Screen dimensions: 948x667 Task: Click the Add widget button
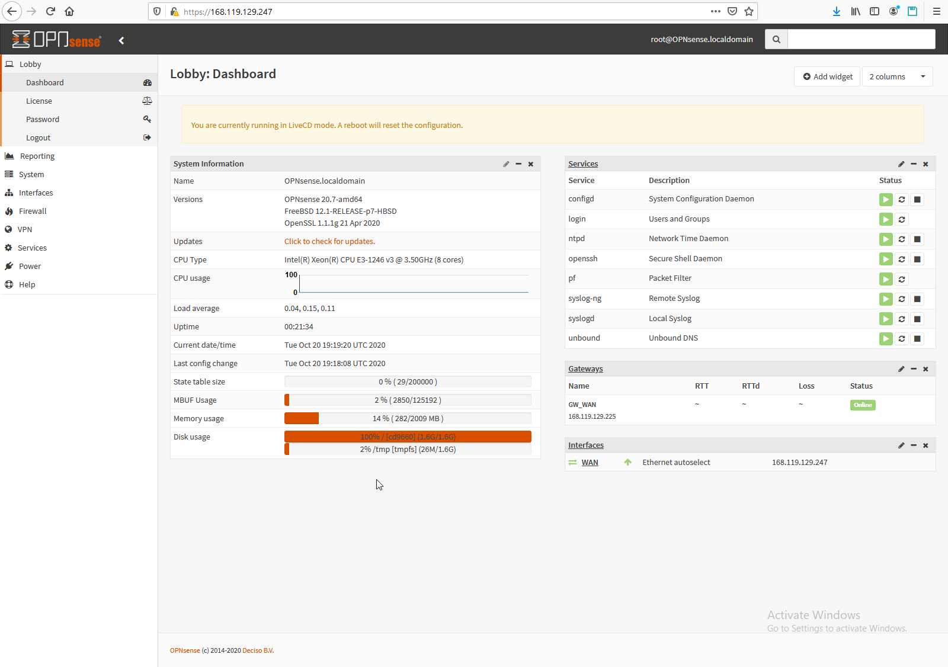[x=827, y=77]
